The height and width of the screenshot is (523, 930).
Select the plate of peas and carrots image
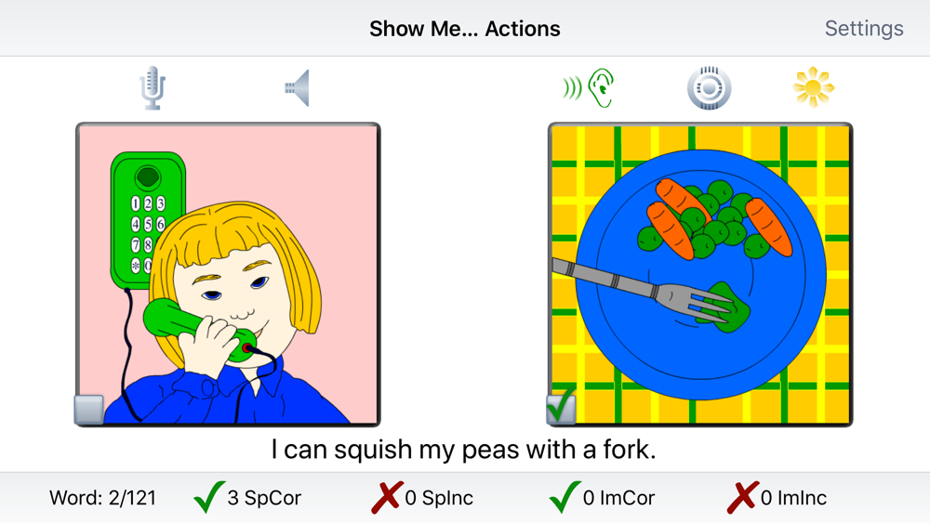[700, 274]
